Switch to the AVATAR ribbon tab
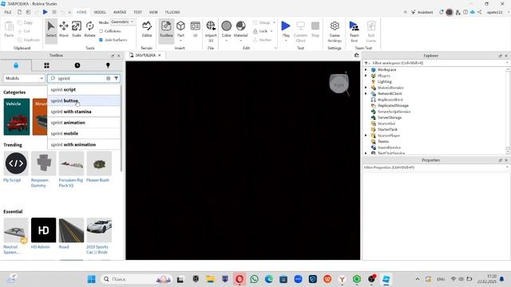Image resolution: width=511 pixels, height=287 pixels. coord(120,12)
